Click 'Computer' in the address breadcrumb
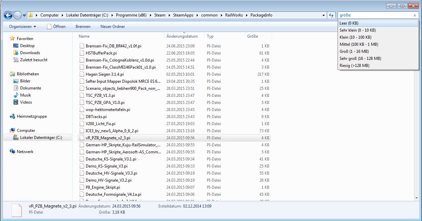 point(49,15)
